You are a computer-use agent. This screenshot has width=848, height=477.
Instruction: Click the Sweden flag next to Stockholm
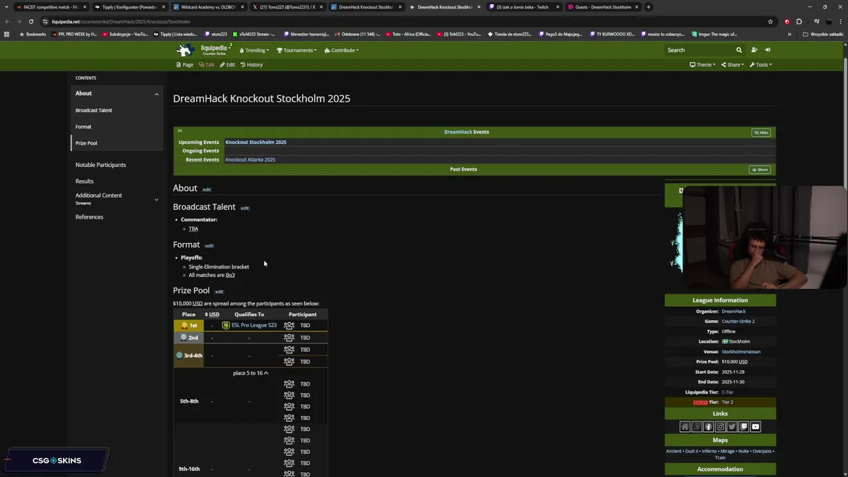pyautogui.click(x=725, y=341)
